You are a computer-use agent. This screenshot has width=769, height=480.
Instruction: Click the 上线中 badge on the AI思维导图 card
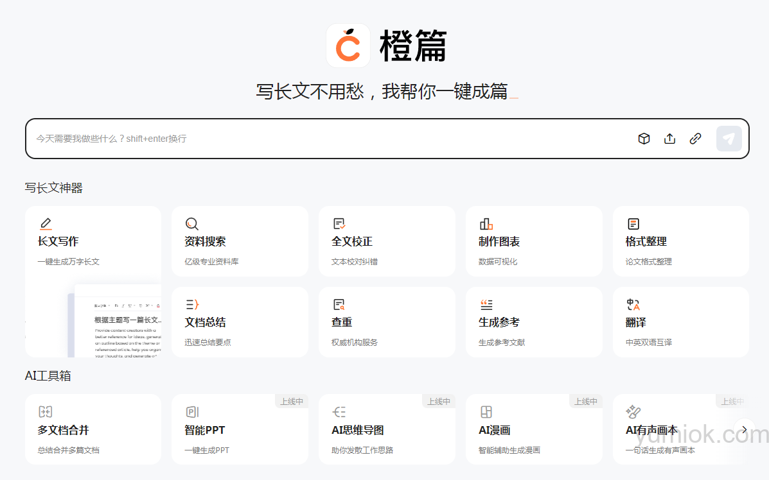pyautogui.click(x=438, y=401)
